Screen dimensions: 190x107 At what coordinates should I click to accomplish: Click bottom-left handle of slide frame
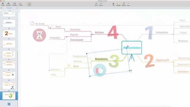tap(90, 76)
